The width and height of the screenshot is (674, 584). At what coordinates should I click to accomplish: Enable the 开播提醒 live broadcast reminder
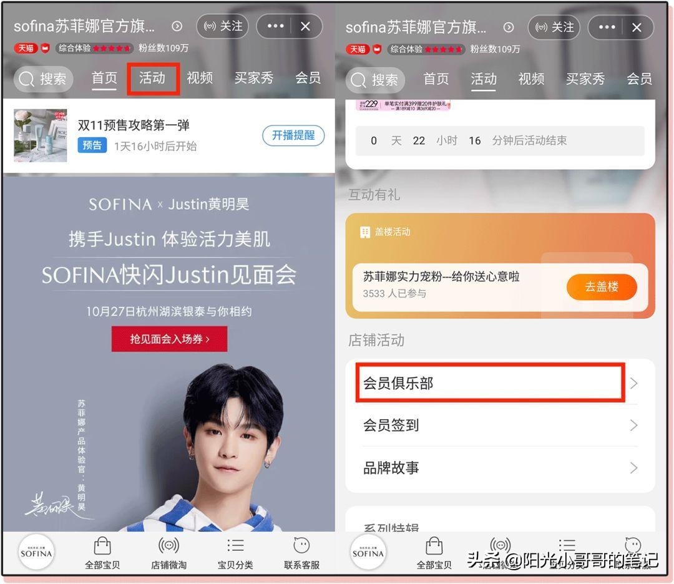[x=293, y=135]
